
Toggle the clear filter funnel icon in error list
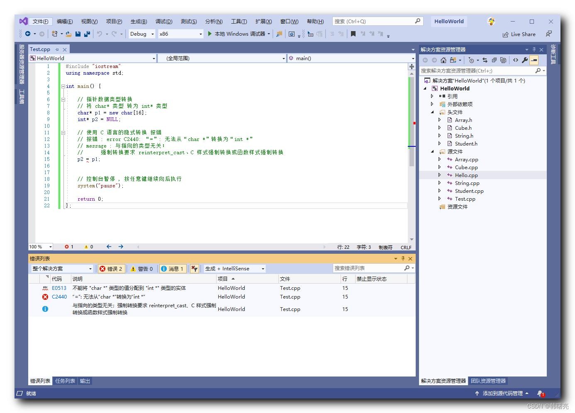pos(194,269)
